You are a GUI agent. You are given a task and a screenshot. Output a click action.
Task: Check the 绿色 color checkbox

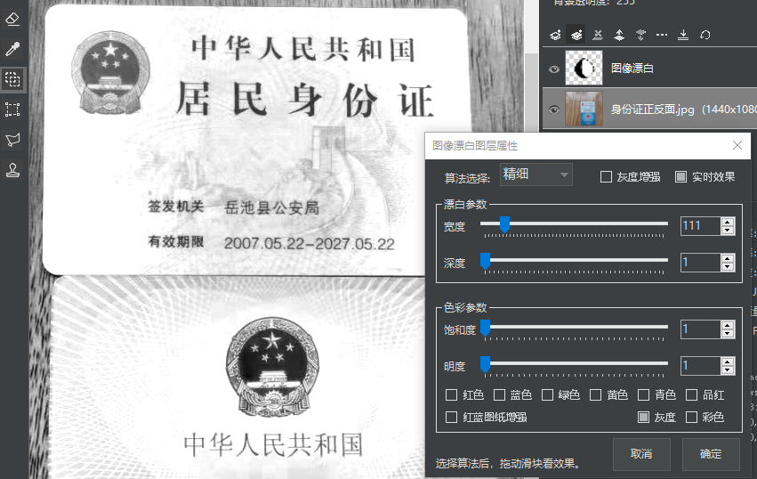pos(547,395)
